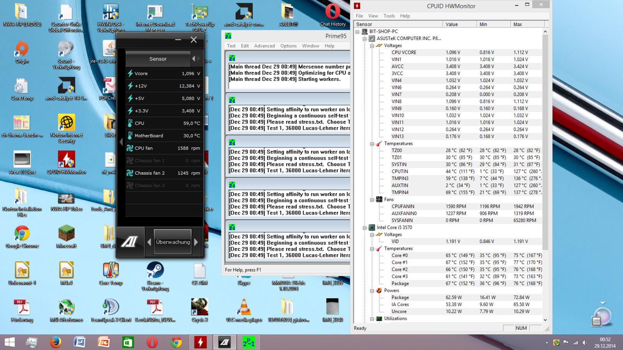Click the ASUS AI Suite logo icon

pos(130,242)
